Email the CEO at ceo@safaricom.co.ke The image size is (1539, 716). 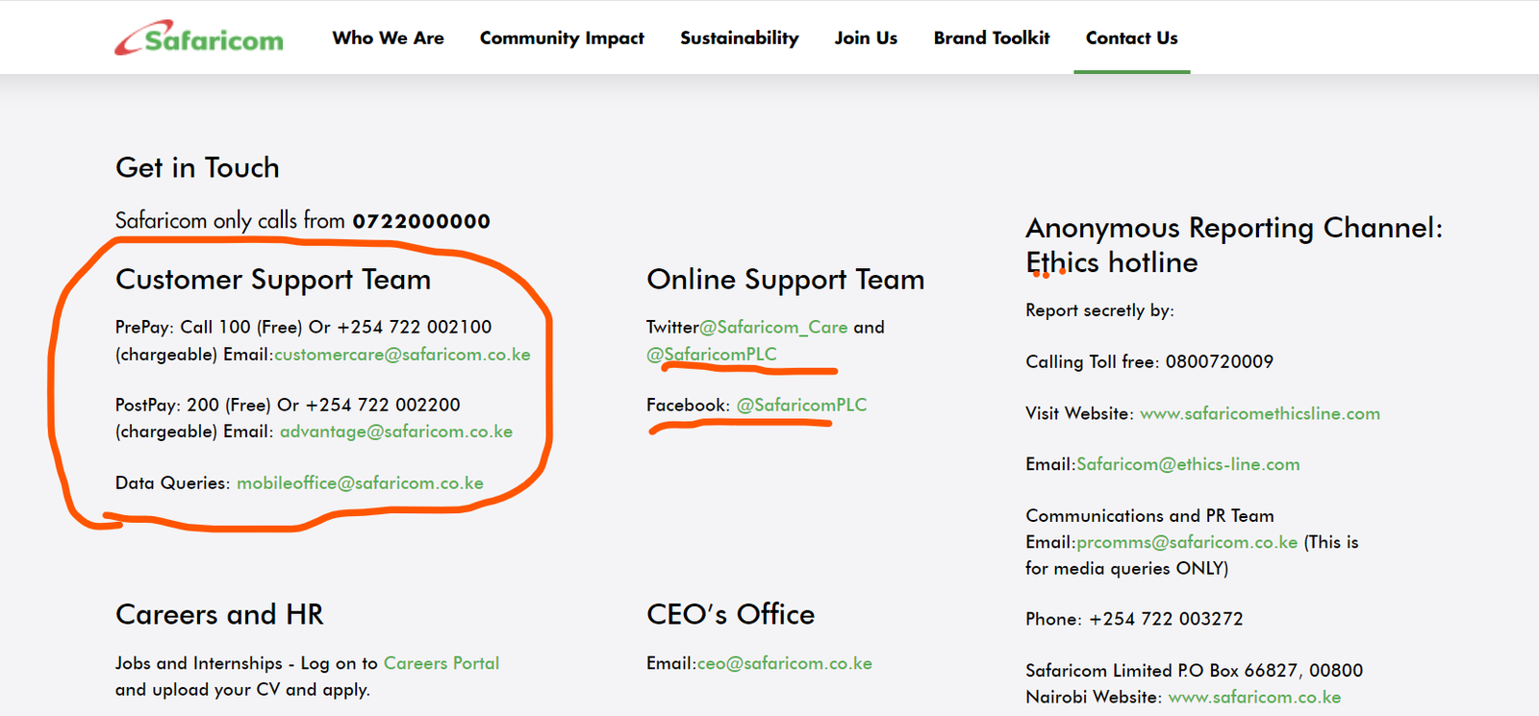click(785, 663)
